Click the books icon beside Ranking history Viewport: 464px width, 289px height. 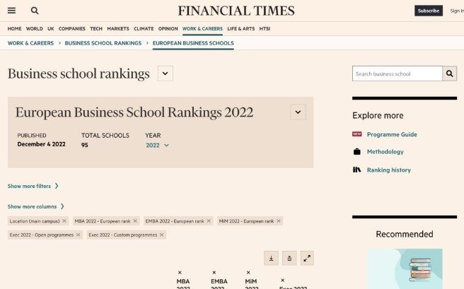click(x=356, y=170)
